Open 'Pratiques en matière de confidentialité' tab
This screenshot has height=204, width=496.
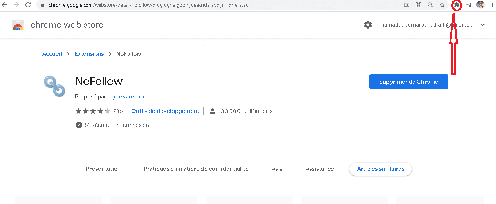(x=196, y=169)
